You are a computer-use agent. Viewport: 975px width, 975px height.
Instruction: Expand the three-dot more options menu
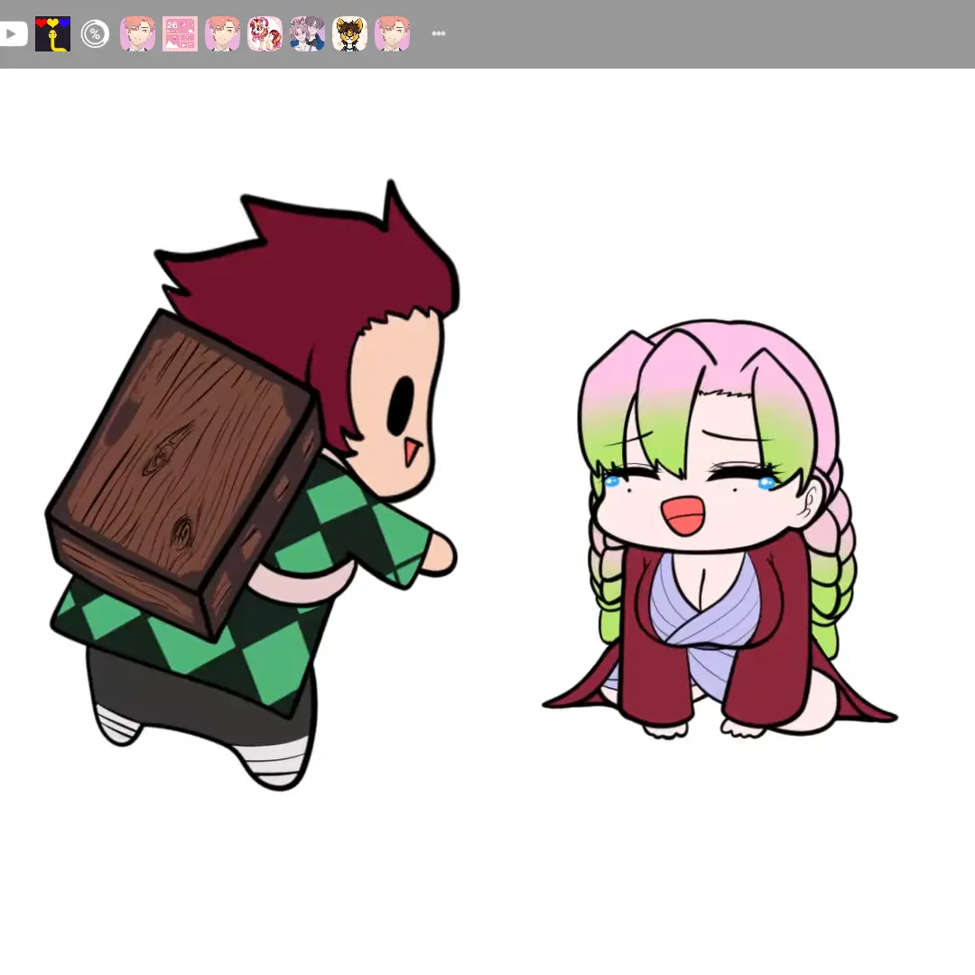coord(439,34)
